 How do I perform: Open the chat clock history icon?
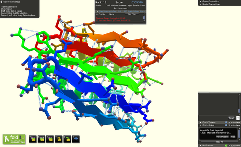(x=238, y=118)
